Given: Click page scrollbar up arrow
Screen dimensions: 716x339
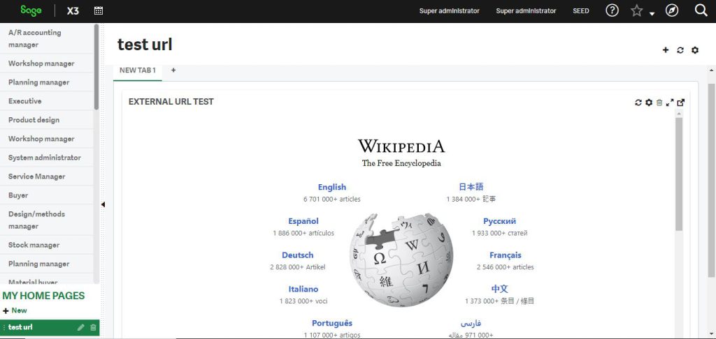Looking at the screenshot, I should (x=711, y=70).
